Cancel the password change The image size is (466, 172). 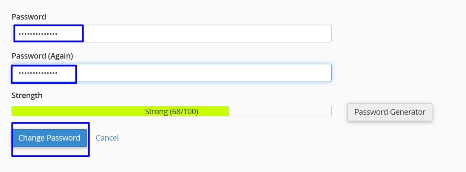[107, 138]
